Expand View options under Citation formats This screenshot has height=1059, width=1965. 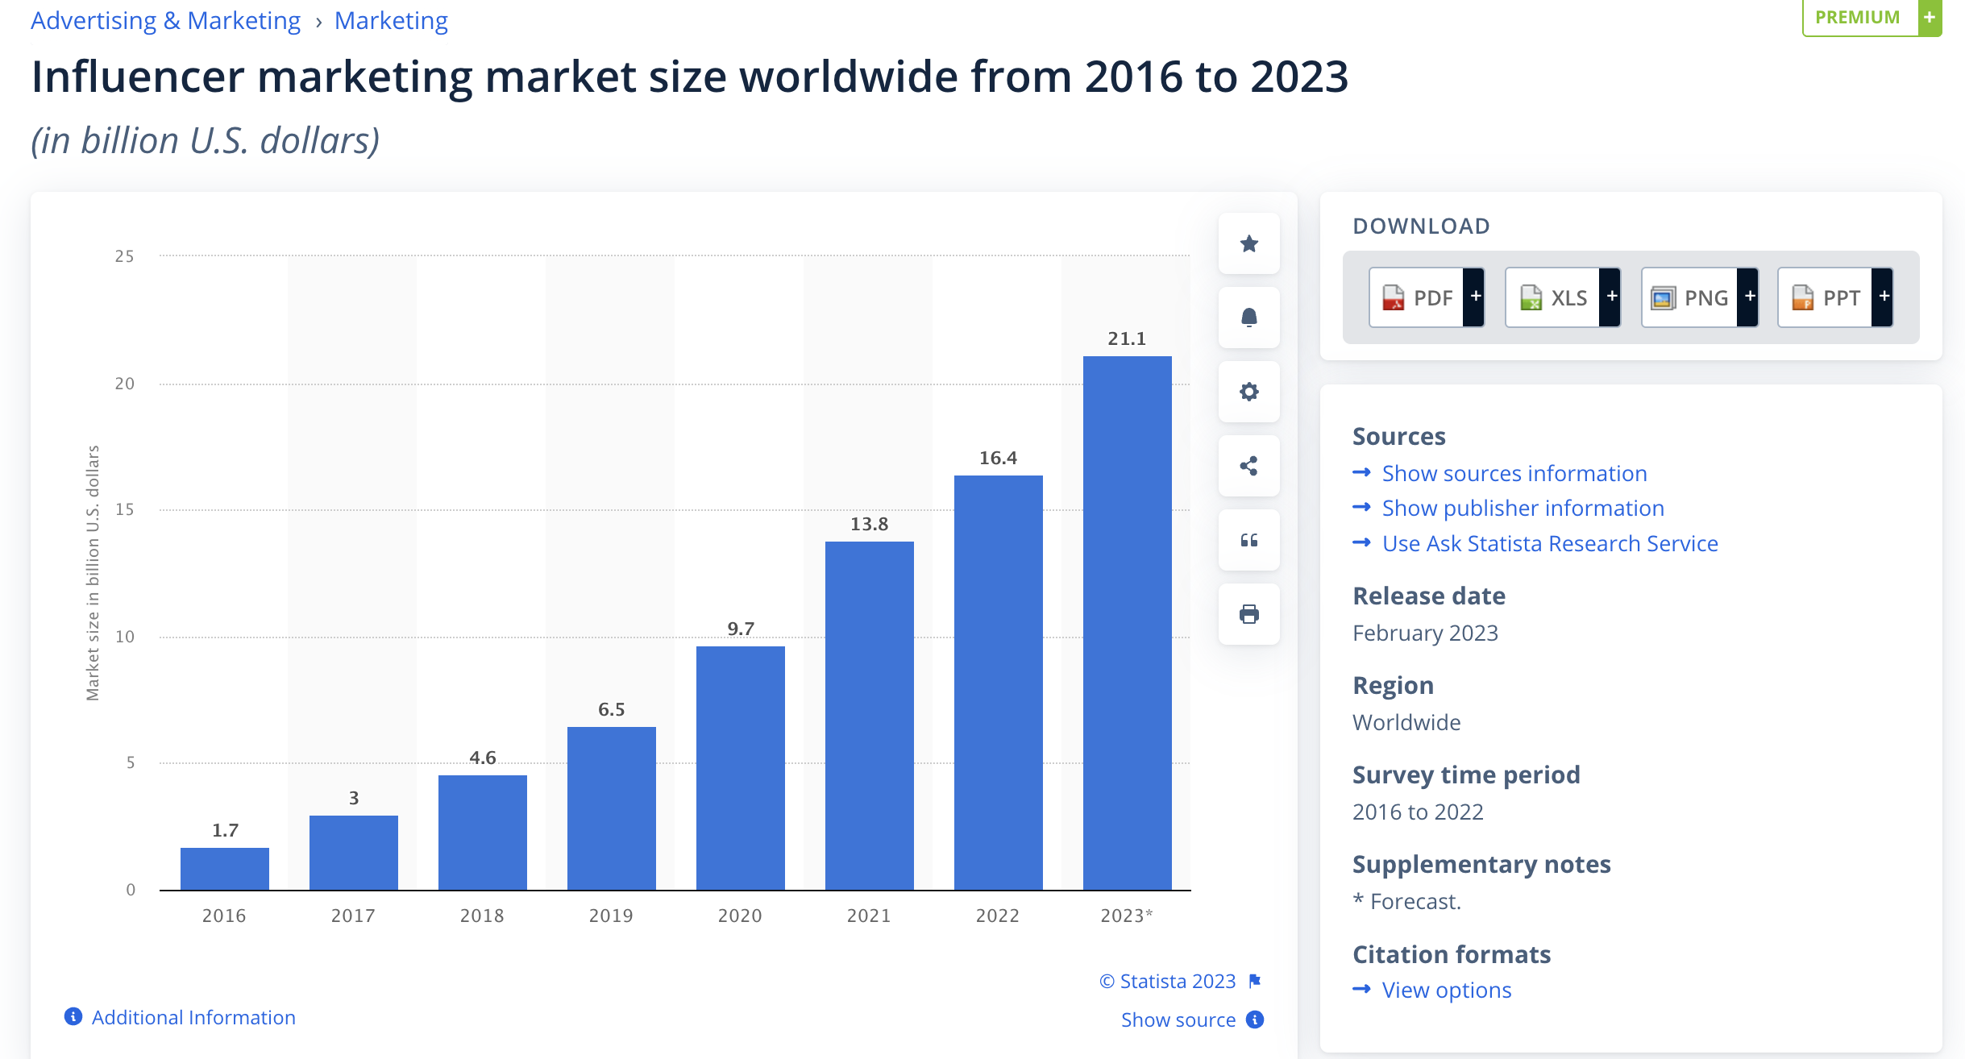[1446, 990]
